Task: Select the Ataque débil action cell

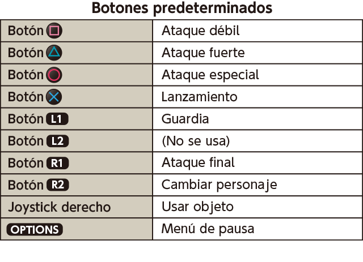Action: 258,31
